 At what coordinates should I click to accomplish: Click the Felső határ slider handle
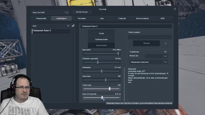point(110,89)
